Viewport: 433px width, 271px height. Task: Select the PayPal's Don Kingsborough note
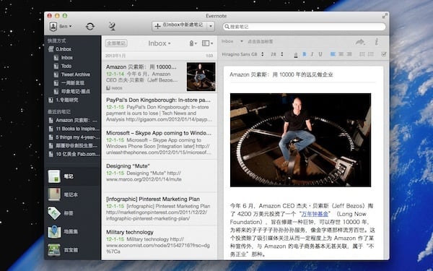tap(159, 110)
